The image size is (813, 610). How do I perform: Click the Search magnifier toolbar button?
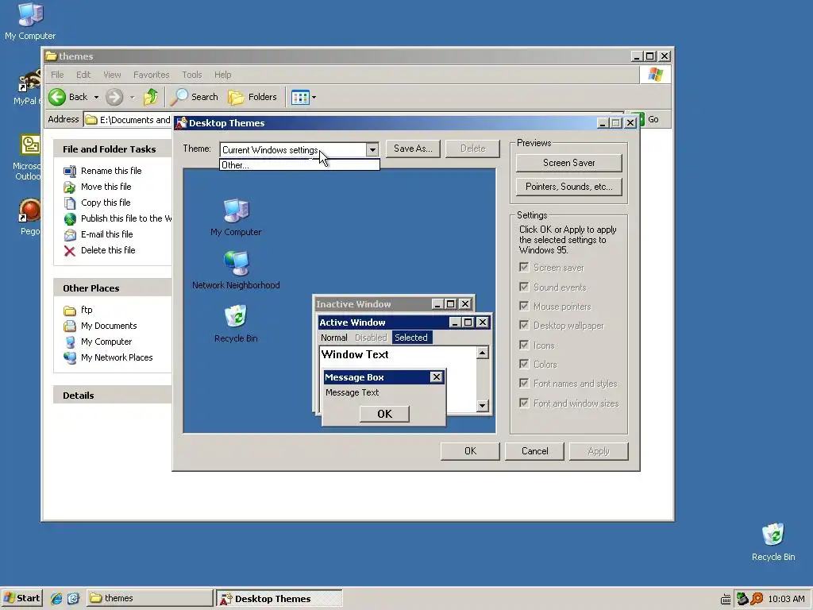(195, 96)
